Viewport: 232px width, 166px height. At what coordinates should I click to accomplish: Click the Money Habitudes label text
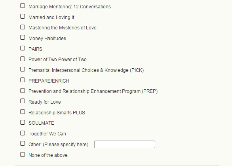click(x=47, y=39)
